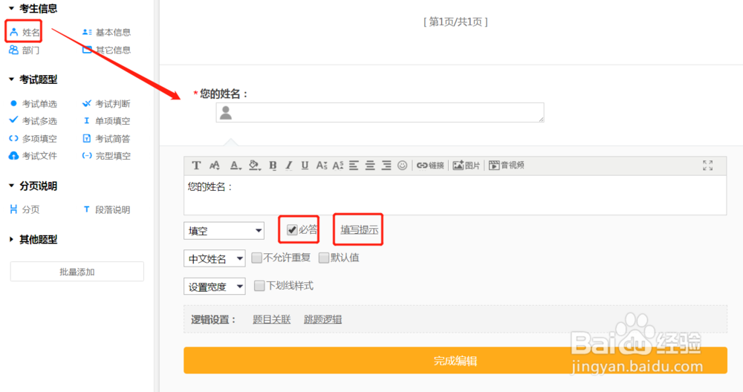Click the 完成编辑 button
The width and height of the screenshot is (743, 392).
click(455, 361)
